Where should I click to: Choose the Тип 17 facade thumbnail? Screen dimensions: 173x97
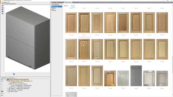coord(162,23)
